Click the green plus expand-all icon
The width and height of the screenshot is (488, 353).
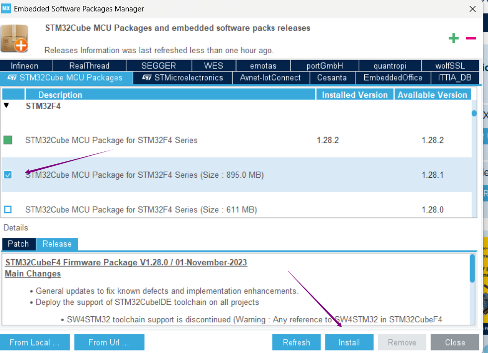pyautogui.click(x=453, y=38)
